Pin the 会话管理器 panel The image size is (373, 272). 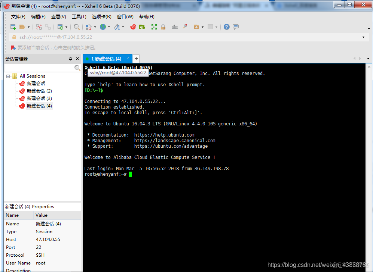pyautogui.click(x=70, y=59)
